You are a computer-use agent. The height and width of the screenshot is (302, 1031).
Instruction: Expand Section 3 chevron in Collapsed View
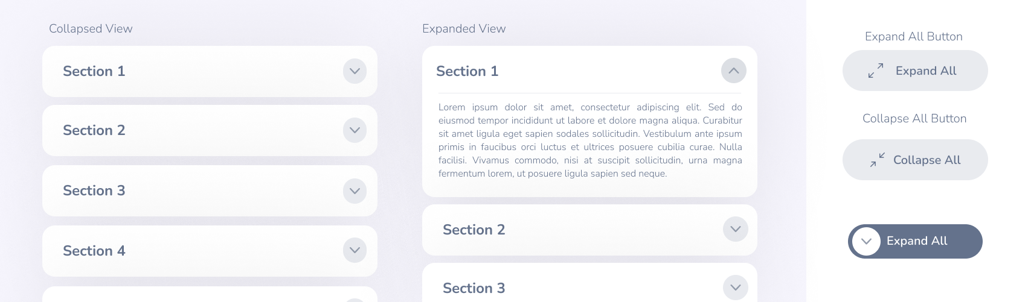355,190
